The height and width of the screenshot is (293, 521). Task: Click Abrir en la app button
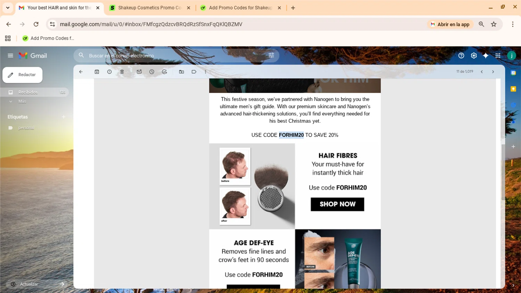450,24
